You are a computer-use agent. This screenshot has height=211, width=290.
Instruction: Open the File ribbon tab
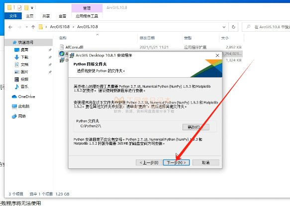click(13, 16)
